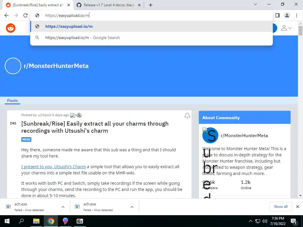
Task: Select the https://easyupload.io/m URL suggestion
Action: [x=151, y=26]
